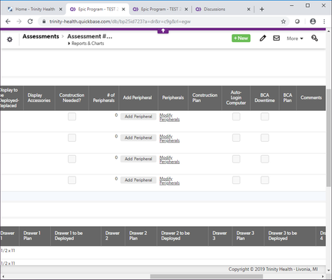This screenshot has width=332, height=280.
Task: Bookmark page with star icon
Action: tap(283, 21)
